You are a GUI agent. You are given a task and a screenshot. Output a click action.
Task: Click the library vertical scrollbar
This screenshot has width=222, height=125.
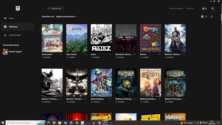[x=221, y=56]
